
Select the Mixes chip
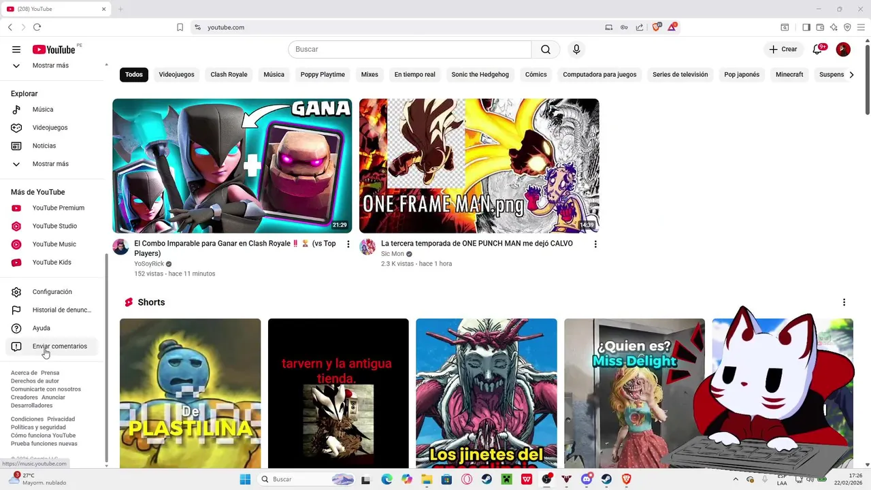[369, 74]
